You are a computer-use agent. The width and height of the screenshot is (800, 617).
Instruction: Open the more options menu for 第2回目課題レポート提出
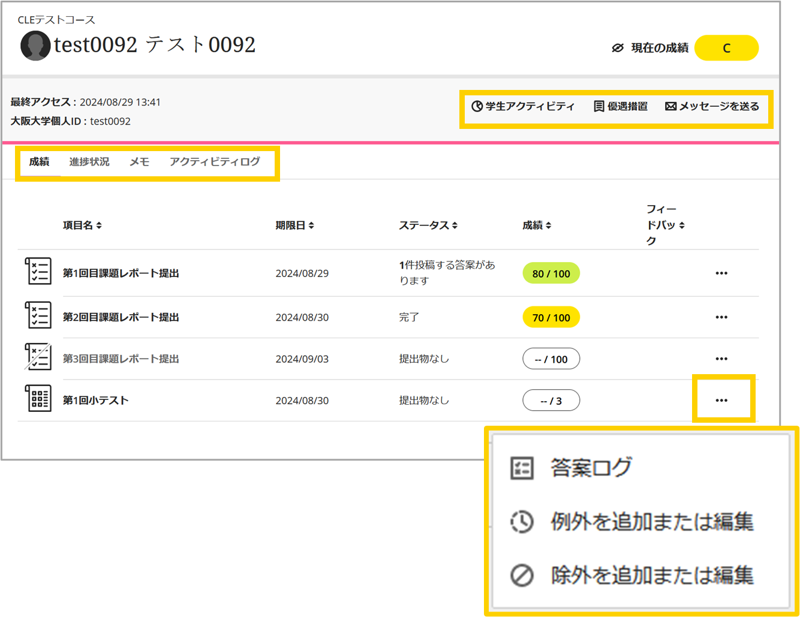tap(721, 317)
